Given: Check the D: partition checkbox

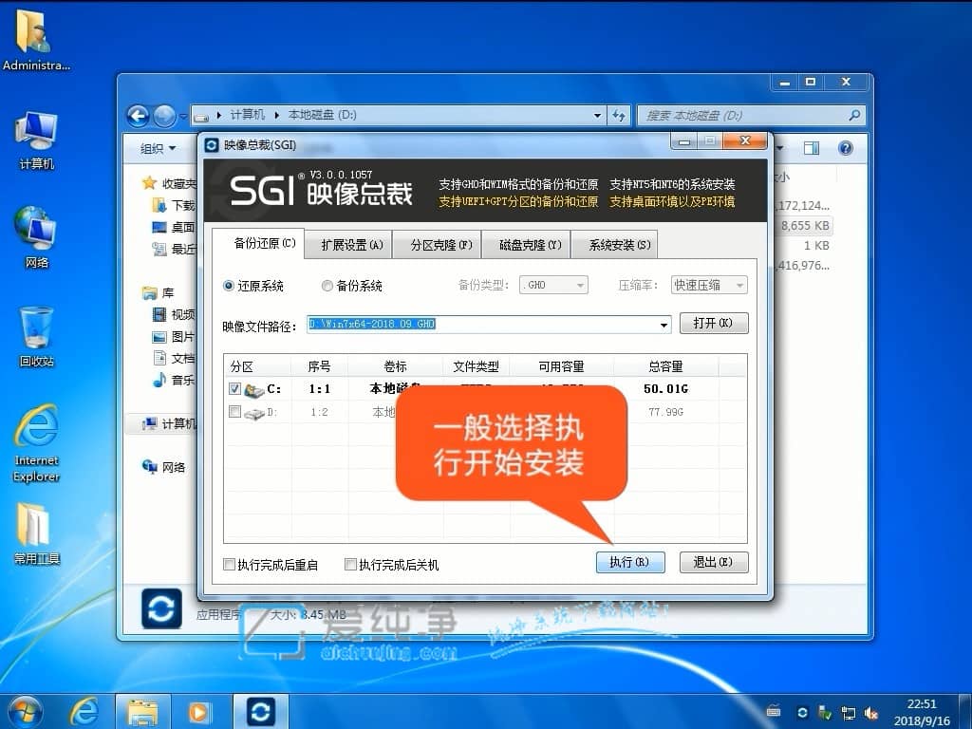Looking at the screenshot, I should pos(233,411).
